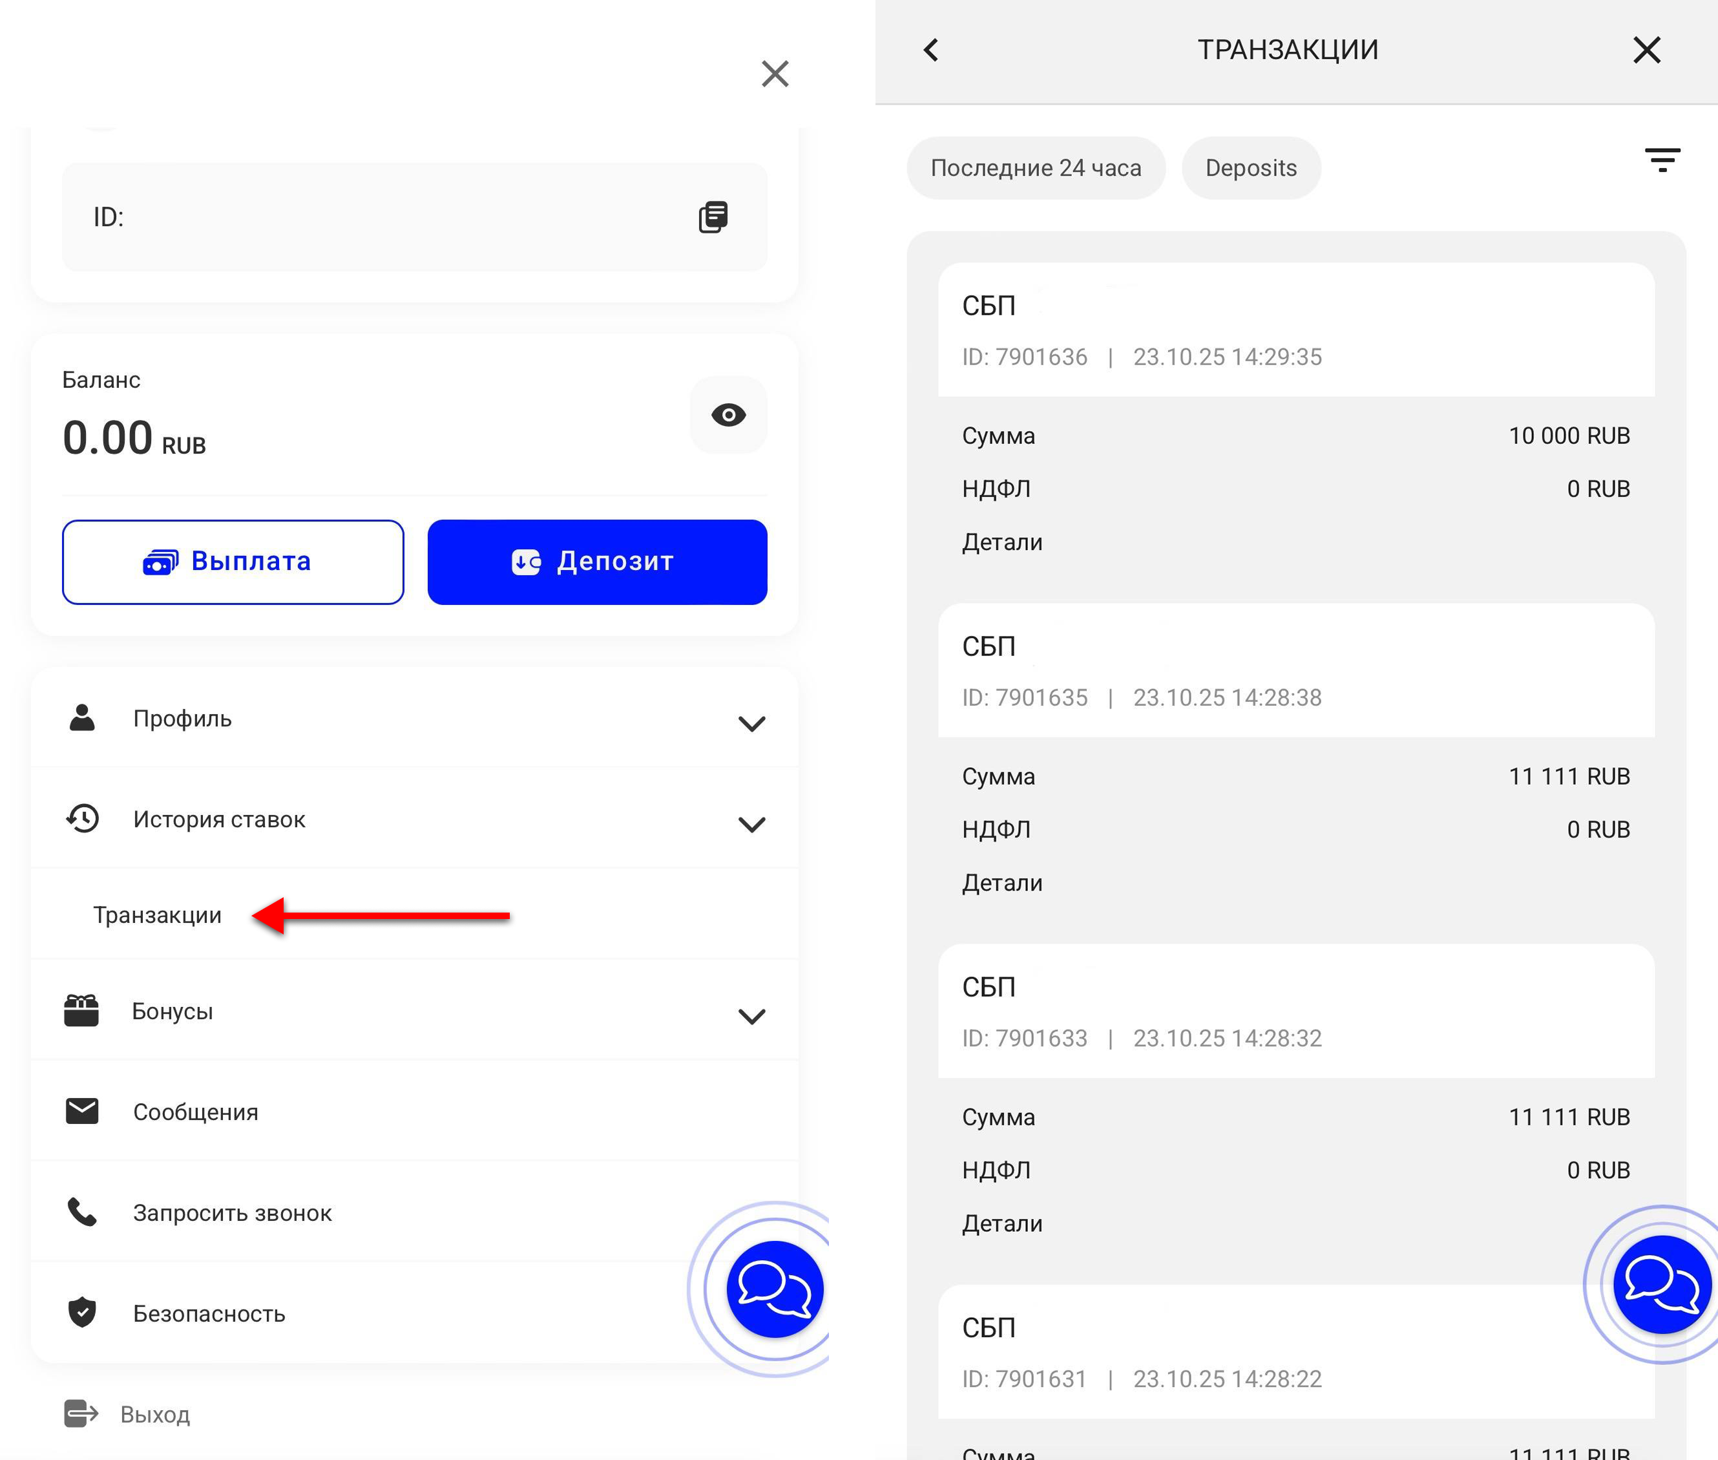Click the shield icon for Безопасность
This screenshot has height=1460, width=1718.
point(82,1313)
